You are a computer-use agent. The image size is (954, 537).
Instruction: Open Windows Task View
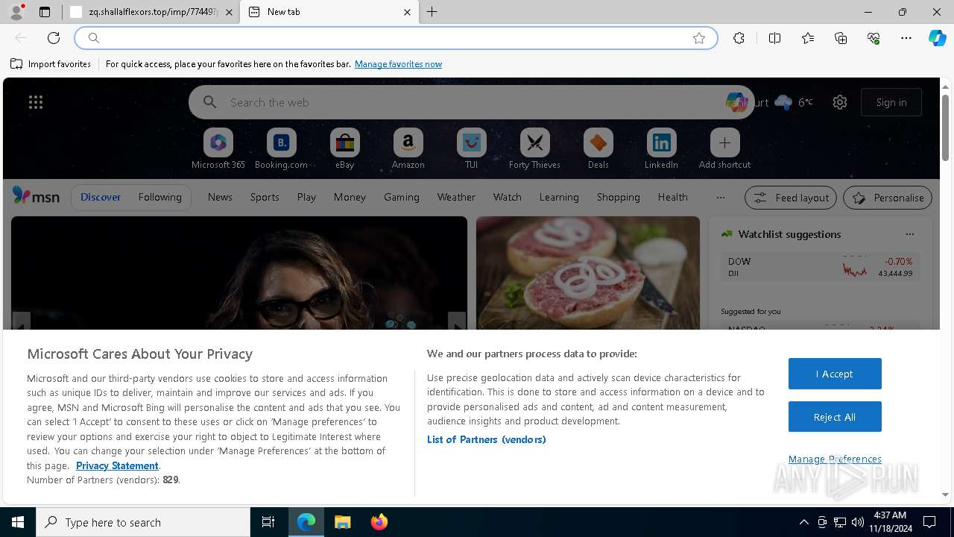[268, 522]
